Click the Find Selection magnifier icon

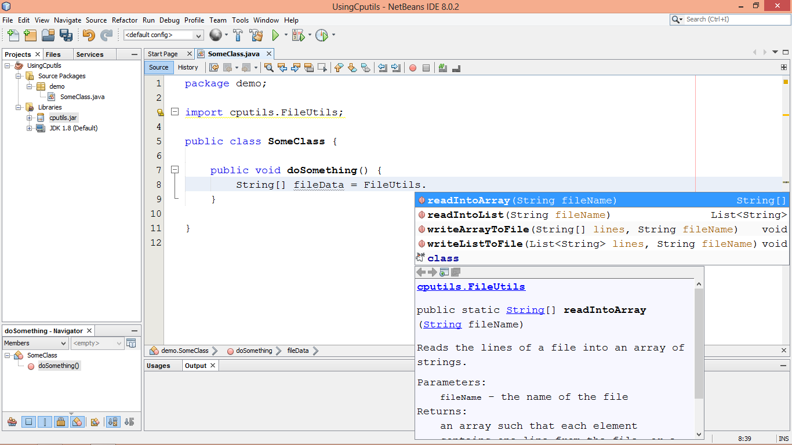269,68
